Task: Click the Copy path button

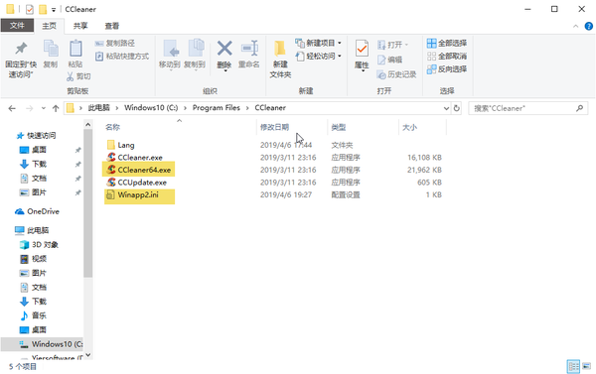Action: (115, 44)
